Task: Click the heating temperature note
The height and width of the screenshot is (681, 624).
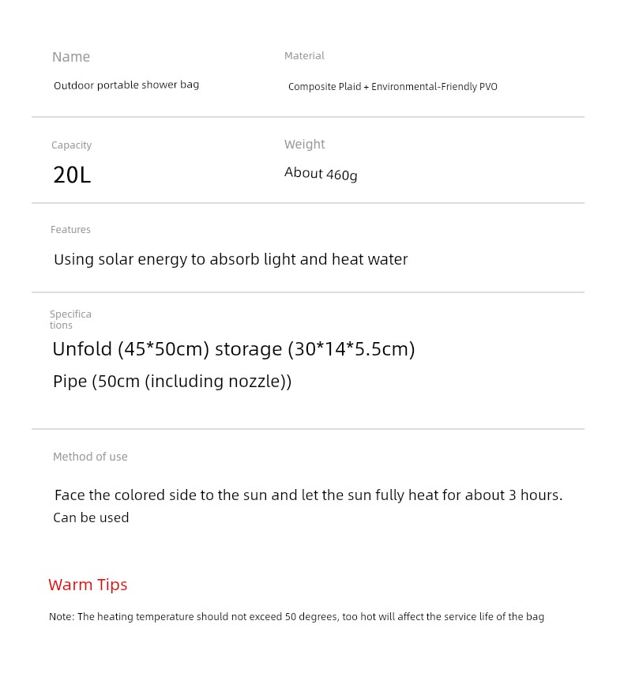Action: click(296, 617)
